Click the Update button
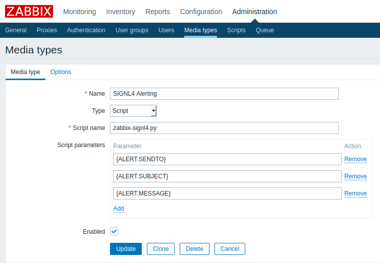380x263 pixels. pyautogui.click(x=126, y=249)
